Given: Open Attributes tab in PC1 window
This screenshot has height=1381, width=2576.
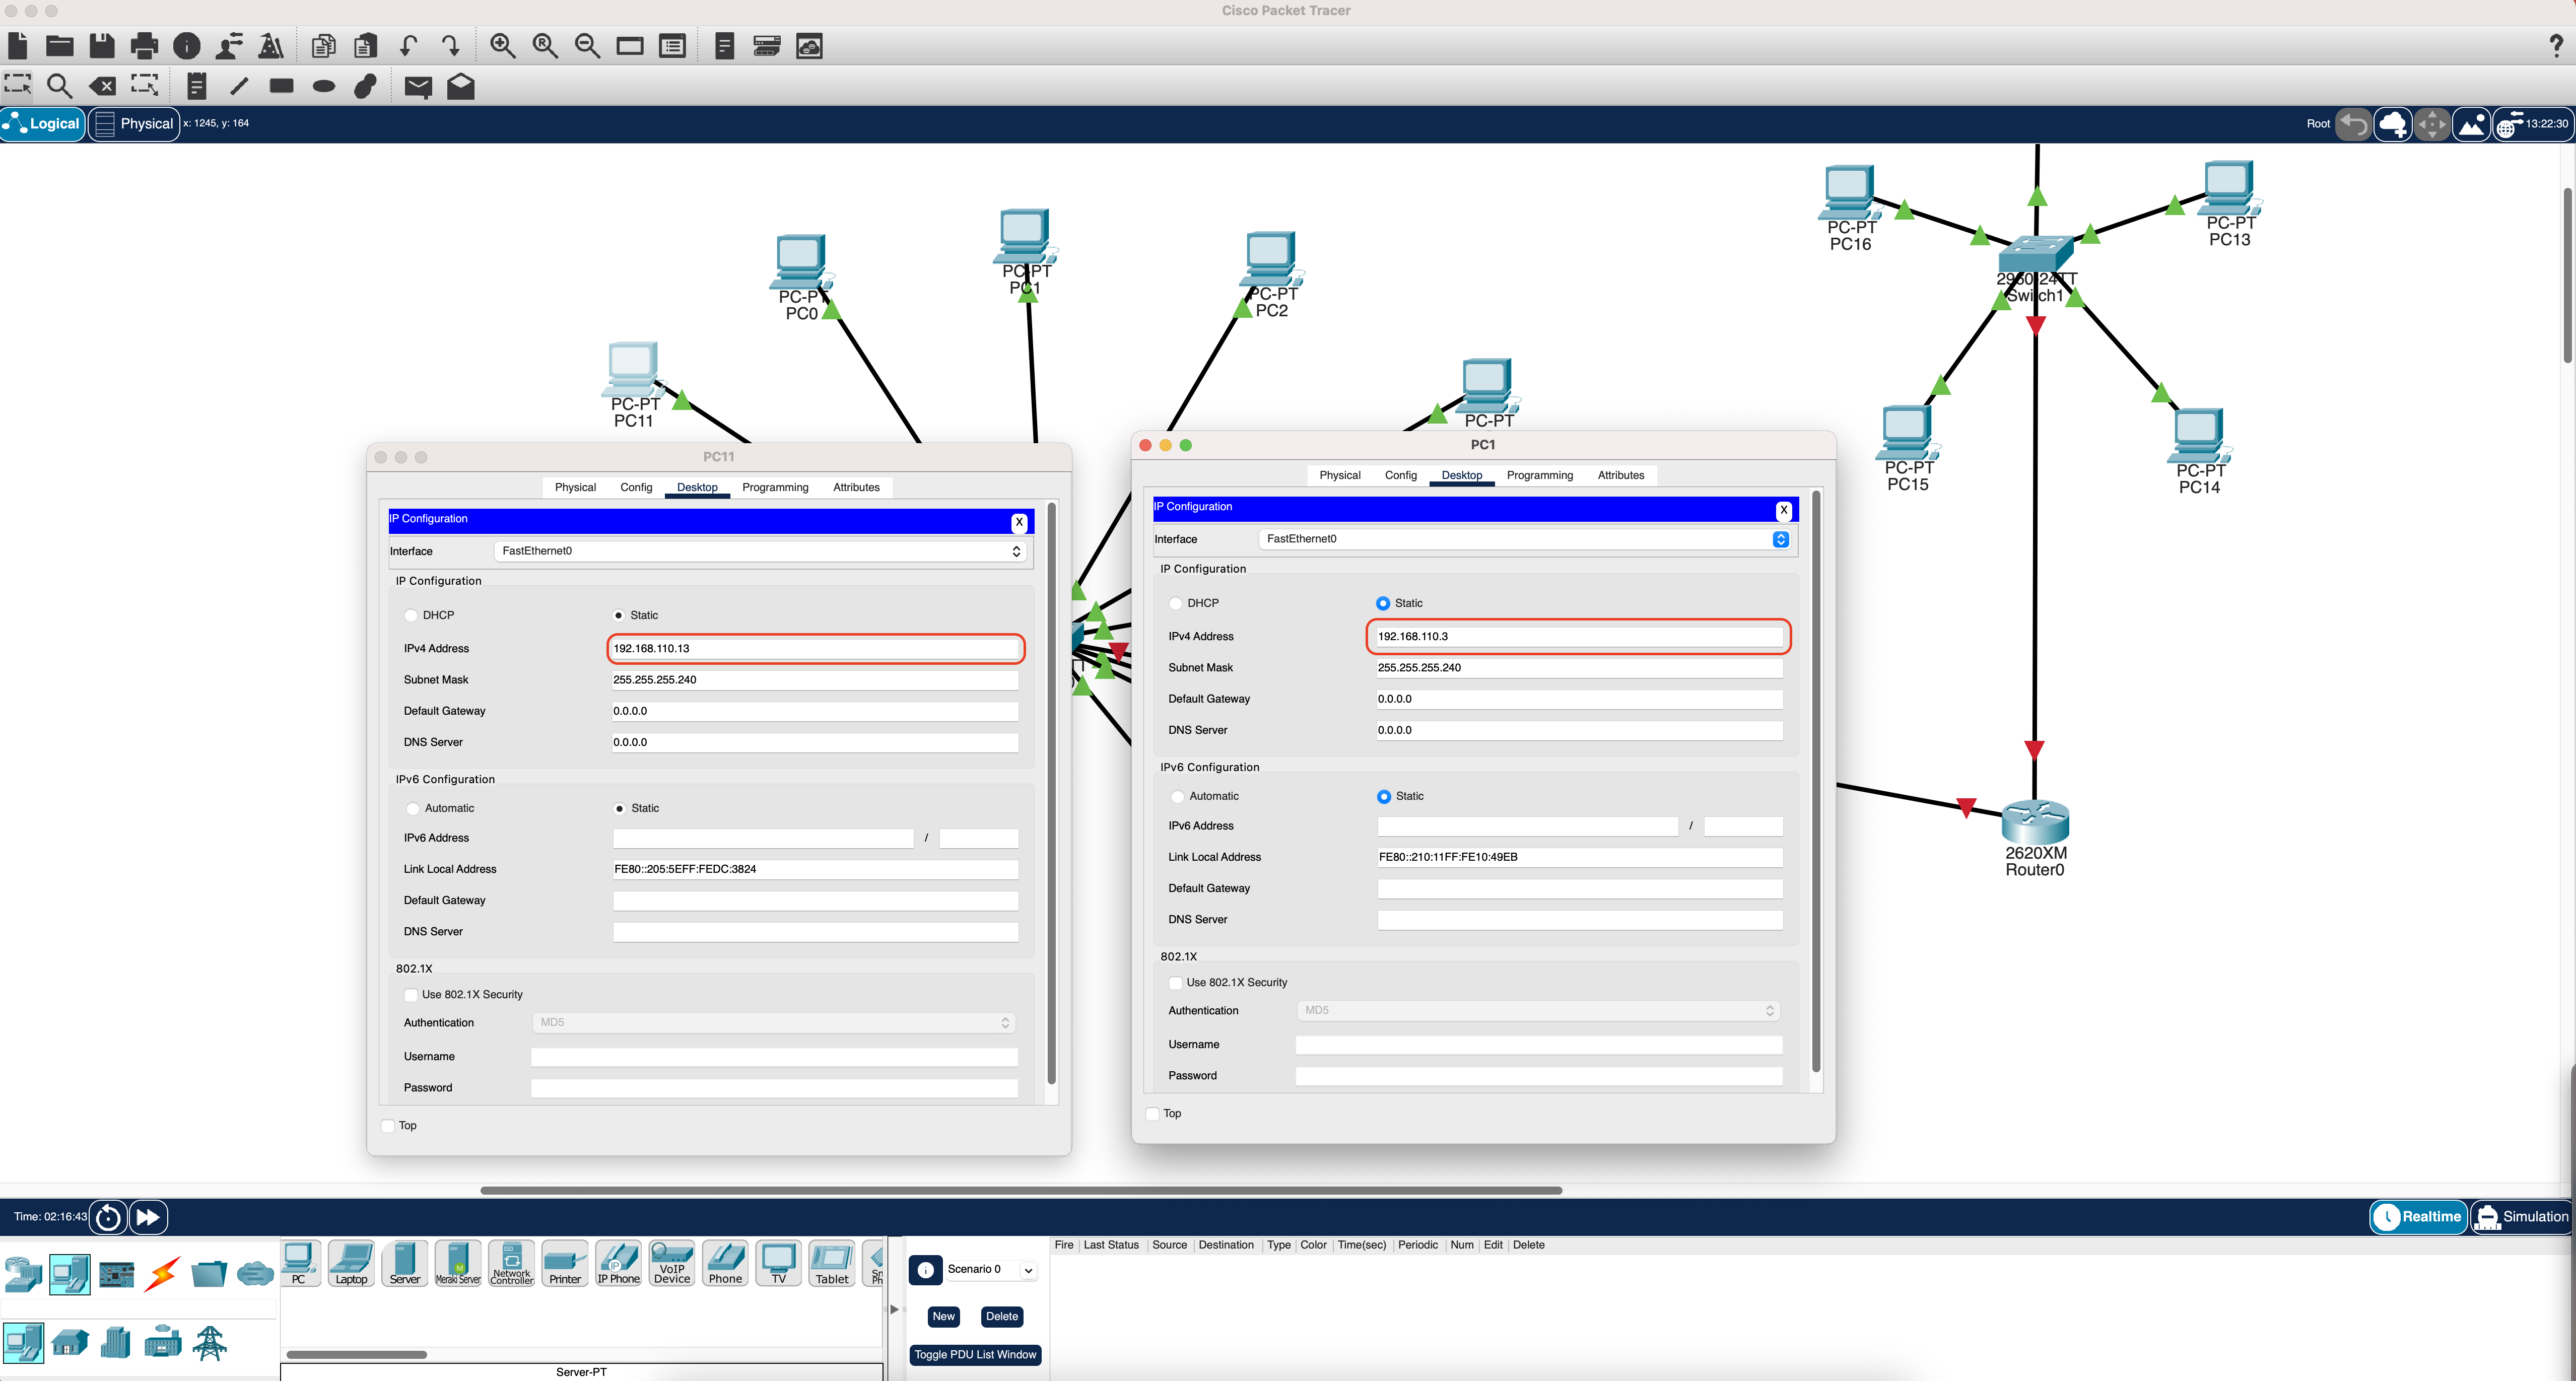Looking at the screenshot, I should coord(1620,475).
